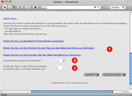Click the magnifier search icon

point(123,7)
